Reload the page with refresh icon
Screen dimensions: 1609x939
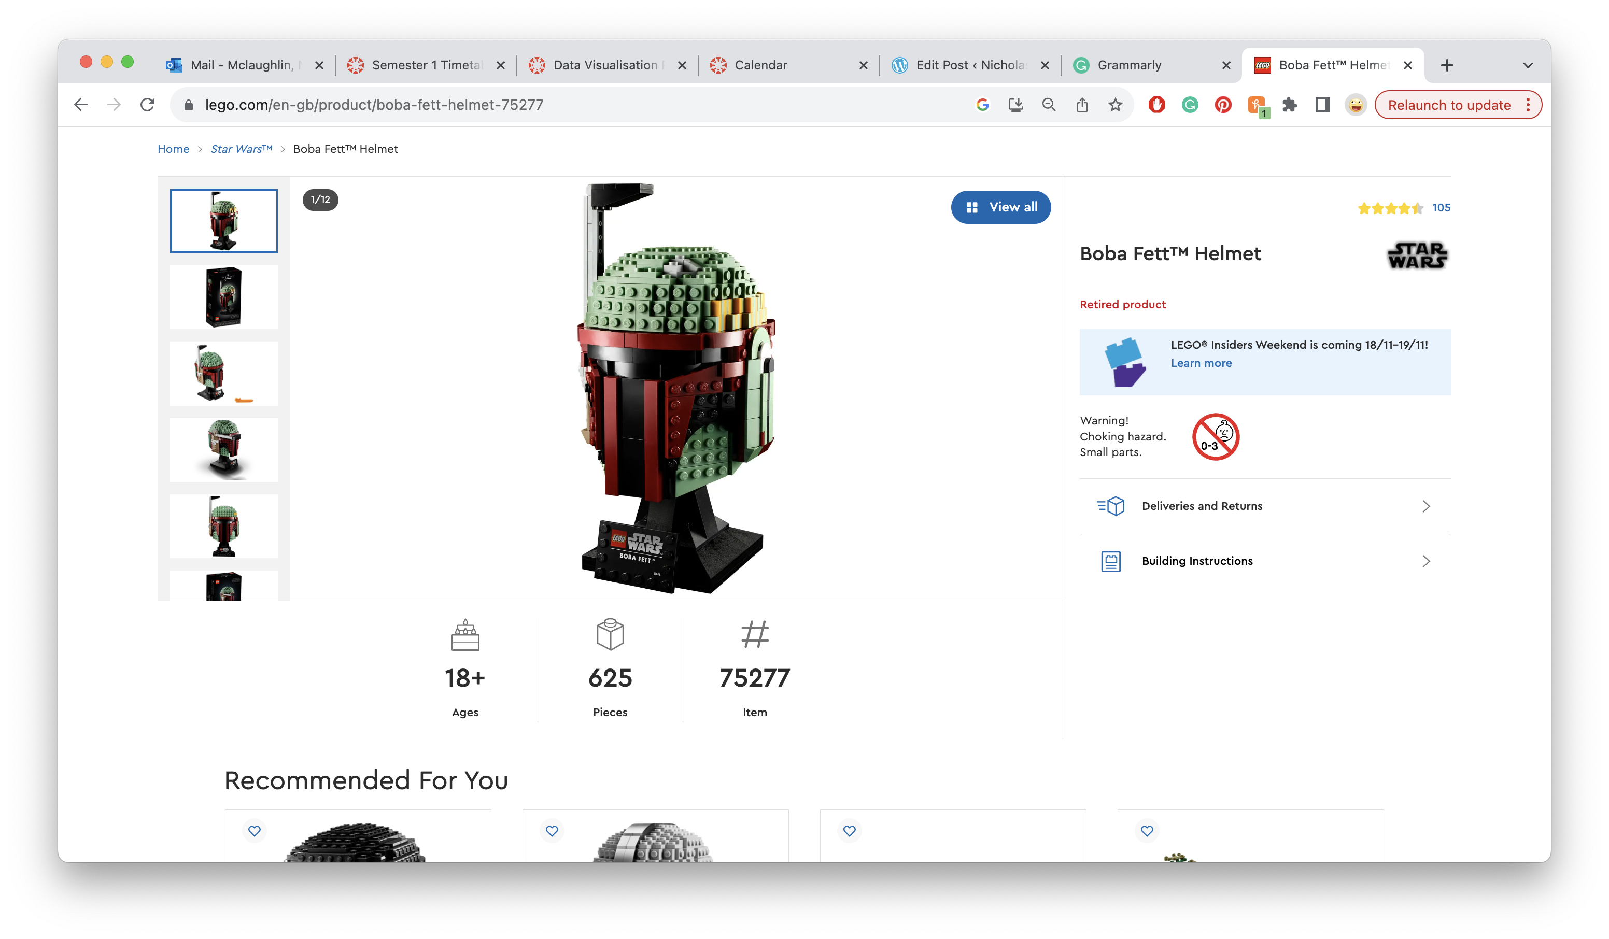point(148,105)
